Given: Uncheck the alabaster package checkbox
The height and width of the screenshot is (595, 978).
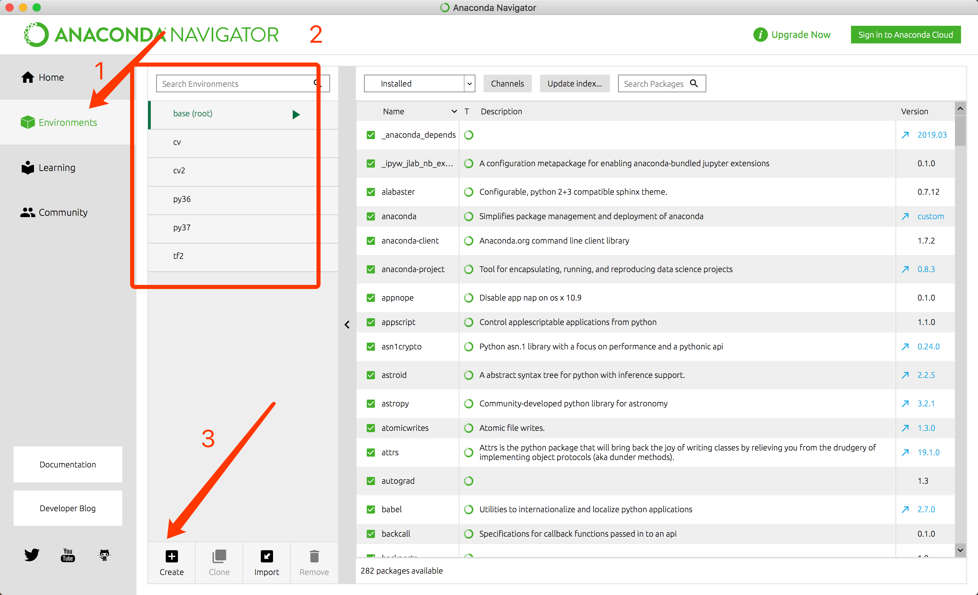Looking at the screenshot, I should coord(371,192).
